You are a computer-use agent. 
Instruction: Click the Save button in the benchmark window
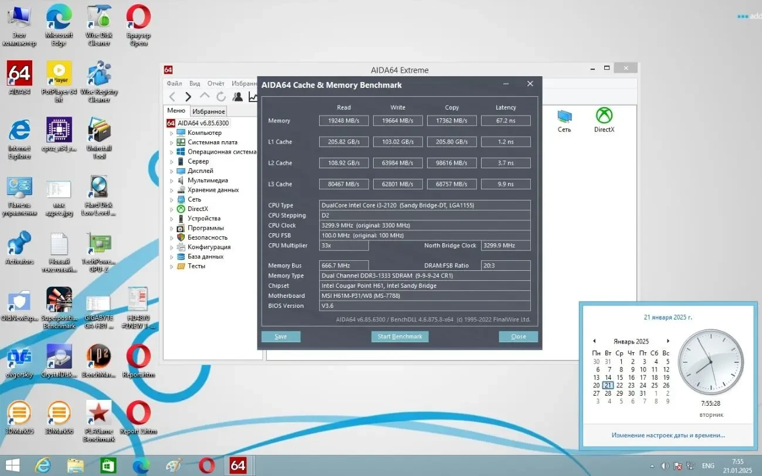[x=280, y=336]
